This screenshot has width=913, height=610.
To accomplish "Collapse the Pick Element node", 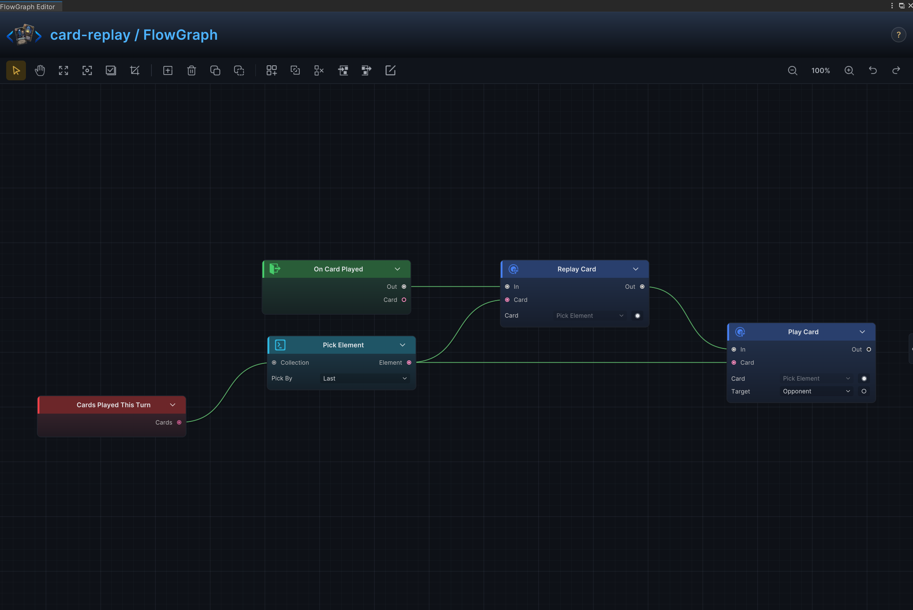I will [x=402, y=345].
